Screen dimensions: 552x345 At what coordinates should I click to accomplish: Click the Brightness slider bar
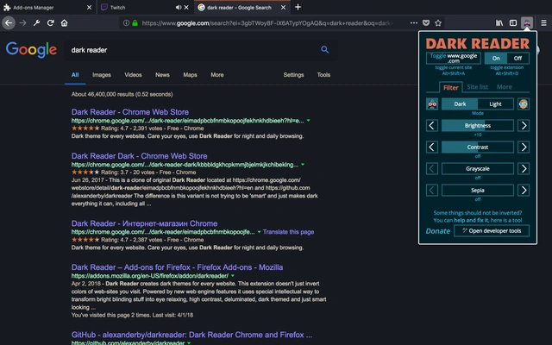[478, 125]
